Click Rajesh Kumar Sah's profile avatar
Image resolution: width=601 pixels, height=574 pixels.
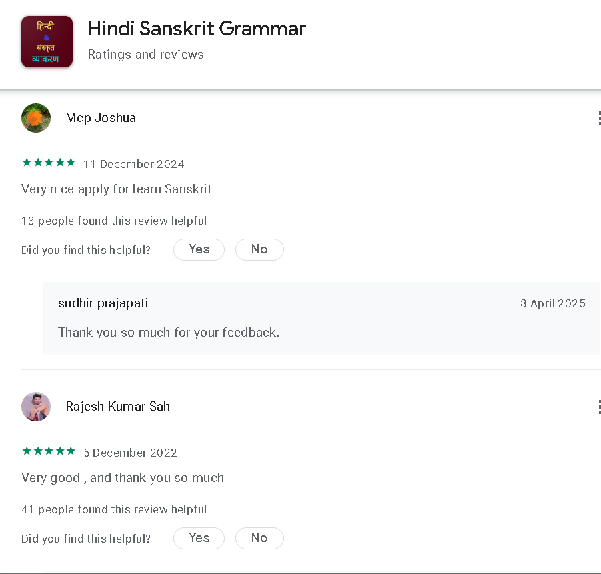[x=36, y=407]
